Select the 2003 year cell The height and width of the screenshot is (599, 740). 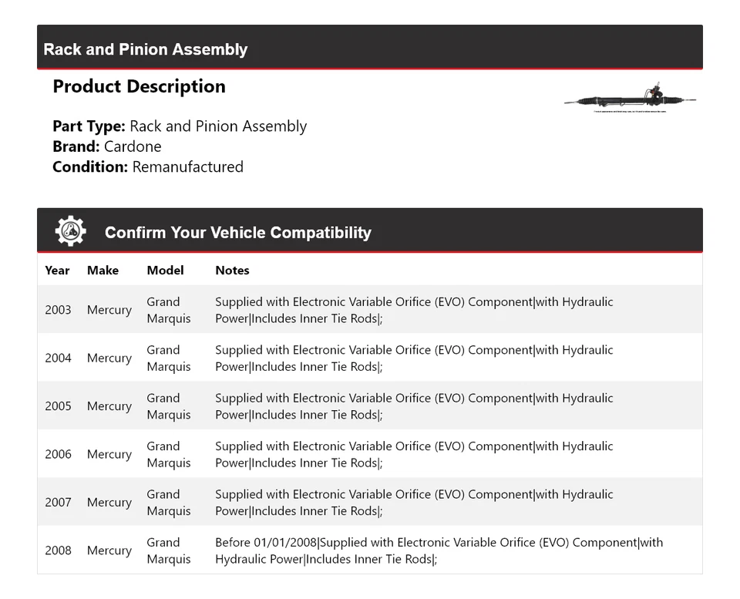pyautogui.click(x=58, y=310)
